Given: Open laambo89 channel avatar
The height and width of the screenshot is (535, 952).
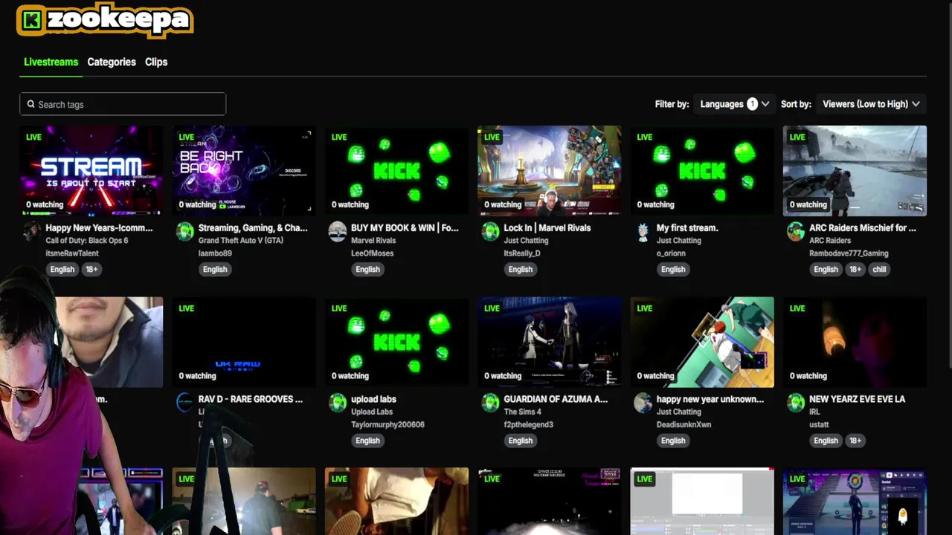Looking at the screenshot, I should point(184,231).
